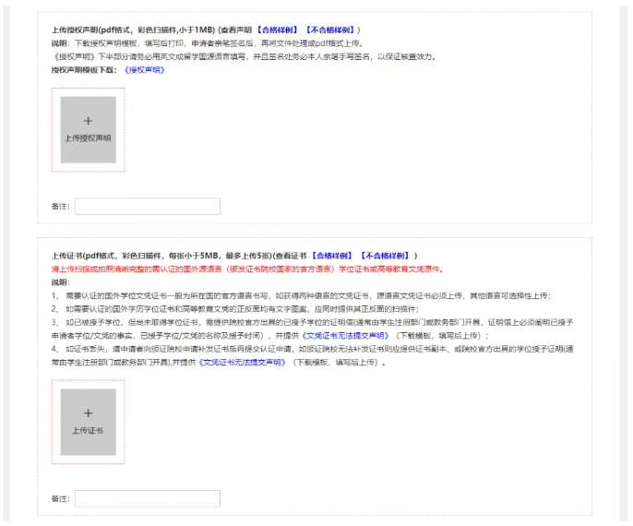
Task: Click heading 上传证书(pdf格式
Action: tap(85, 256)
